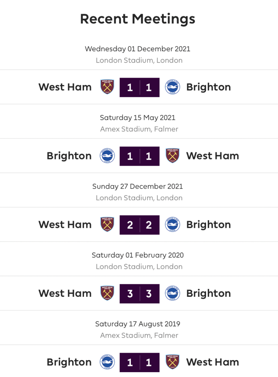Open the 1-1 score from 17 August 2019
Viewport: 278px width, 377px height.
coord(140,362)
